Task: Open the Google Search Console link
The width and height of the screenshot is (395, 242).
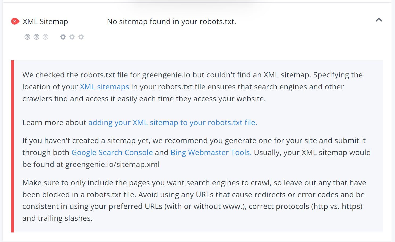Action: pos(112,152)
